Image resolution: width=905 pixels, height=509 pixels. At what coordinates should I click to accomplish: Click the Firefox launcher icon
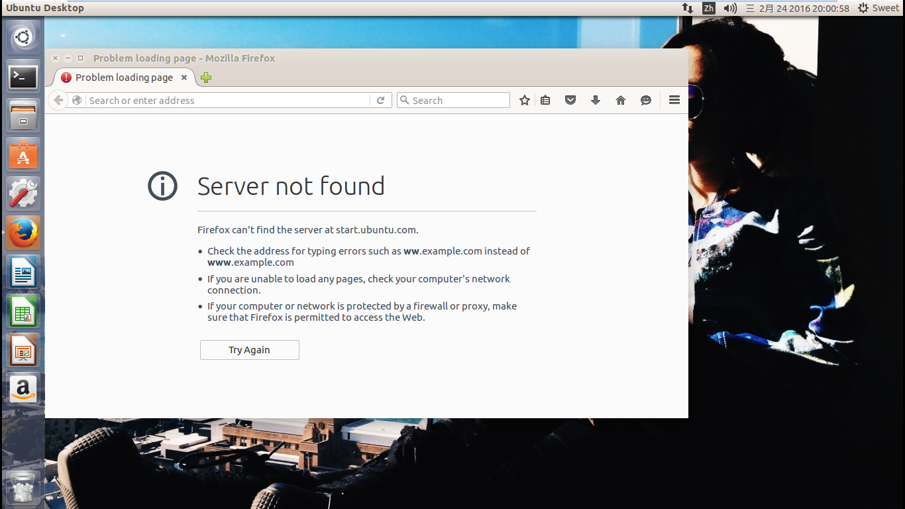pos(23,233)
